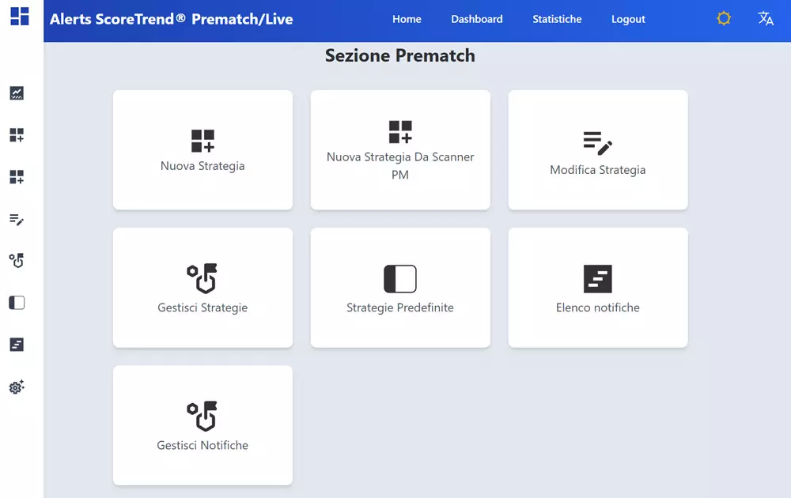
Task: View the Elenco notifiche card
Action: tap(598, 288)
